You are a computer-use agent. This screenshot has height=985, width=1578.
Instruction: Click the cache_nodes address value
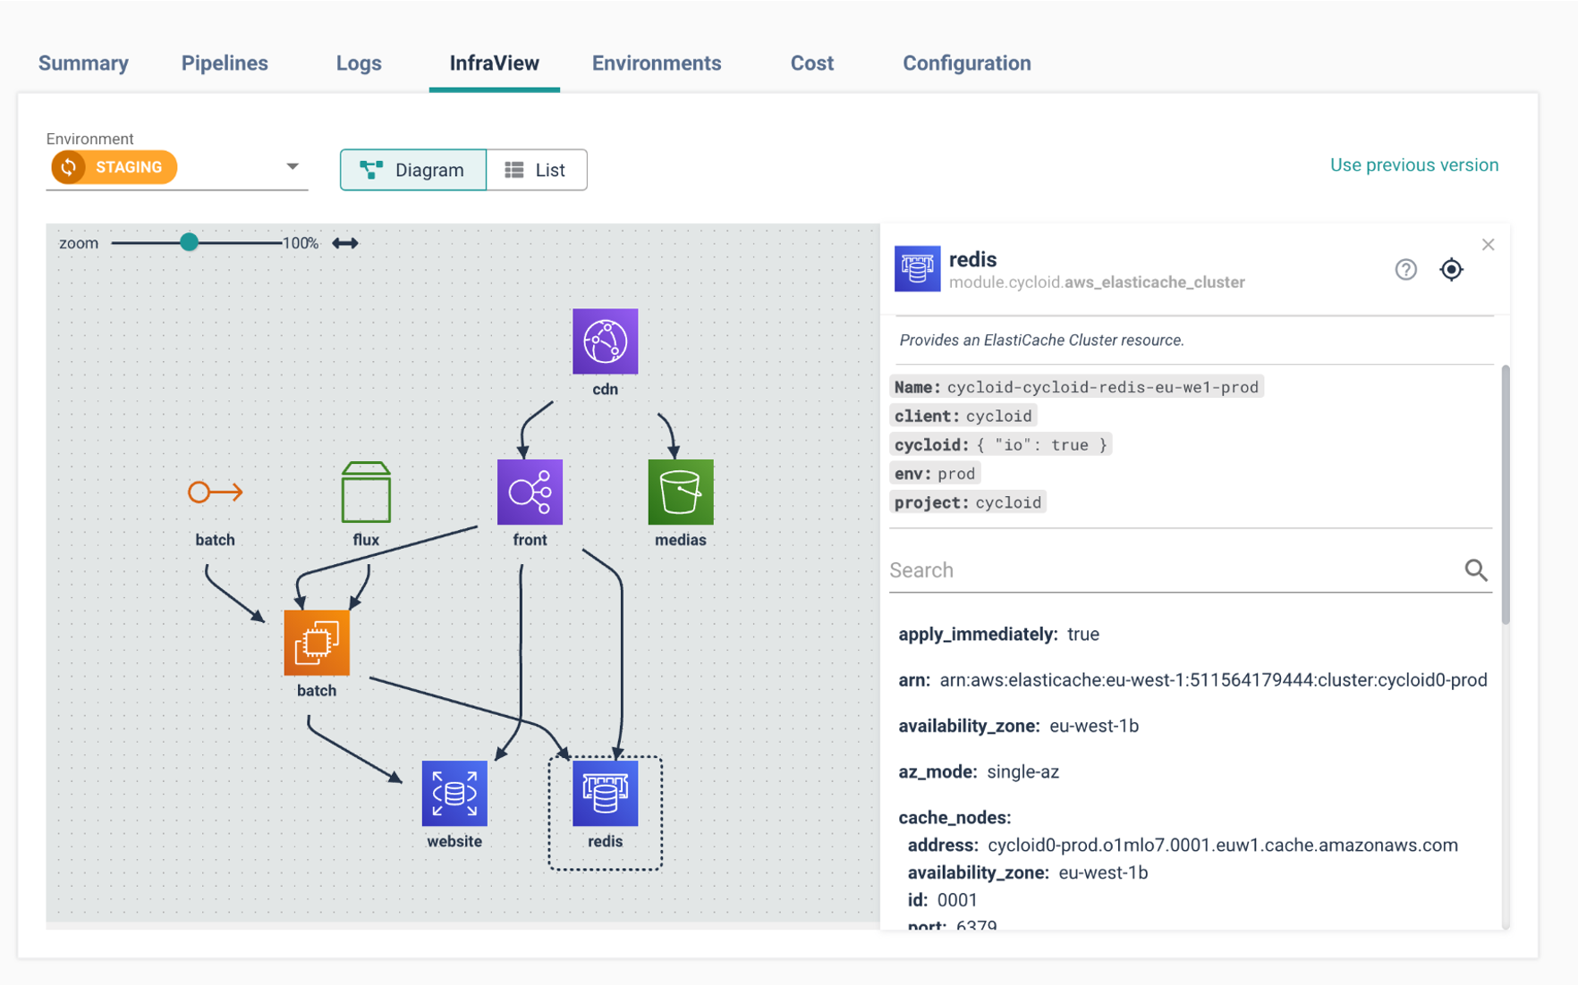coord(1223,846)
